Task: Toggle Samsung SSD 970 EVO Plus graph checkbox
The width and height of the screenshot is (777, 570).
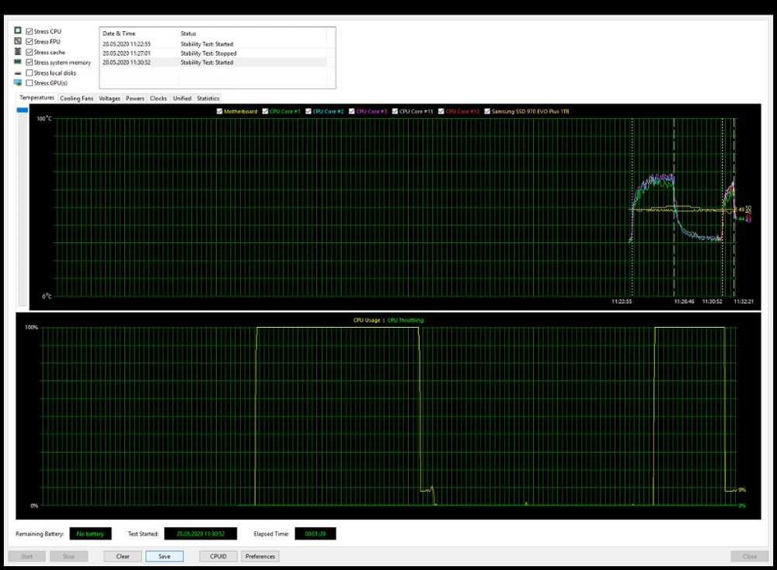Action: [487, 111]
